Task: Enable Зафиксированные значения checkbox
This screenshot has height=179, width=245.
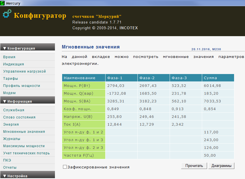Action: coord(65,167)
